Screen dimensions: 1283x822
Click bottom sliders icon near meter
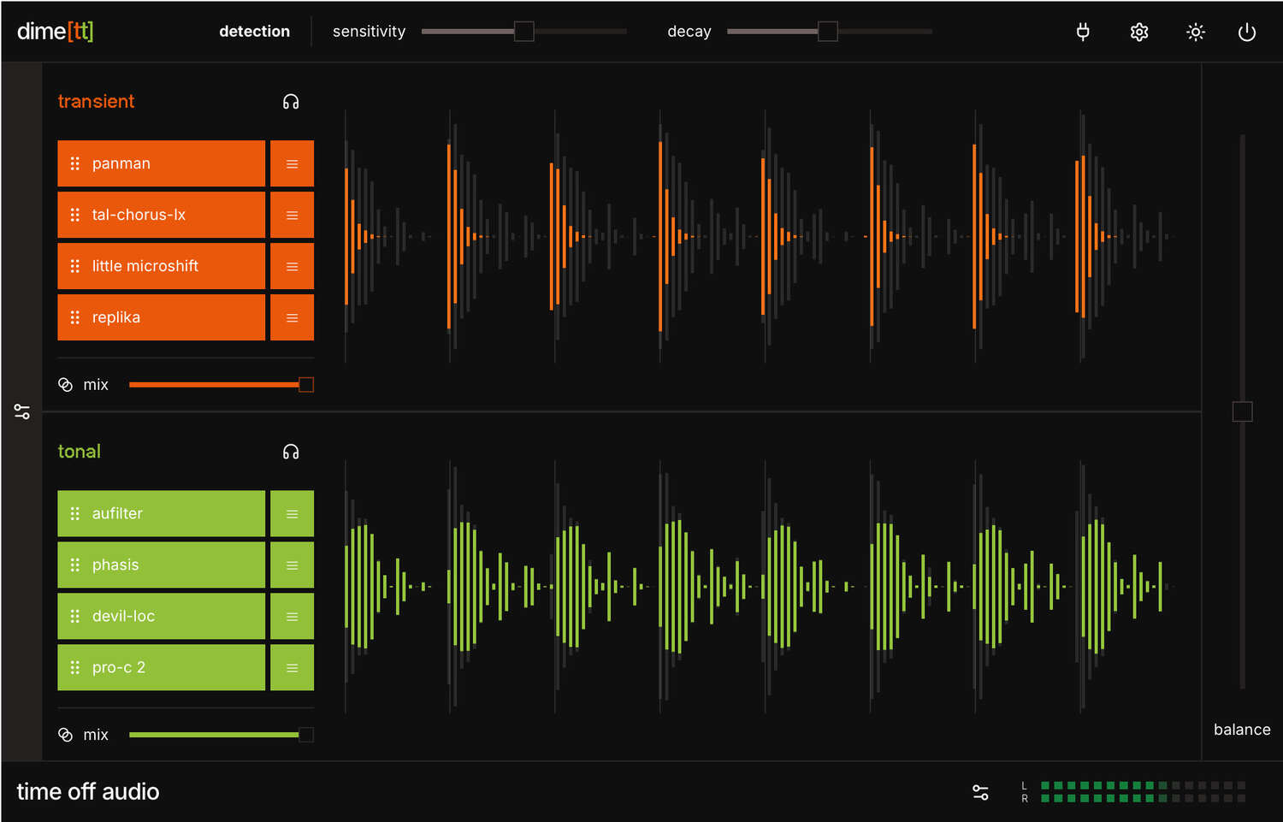point(981,793)
